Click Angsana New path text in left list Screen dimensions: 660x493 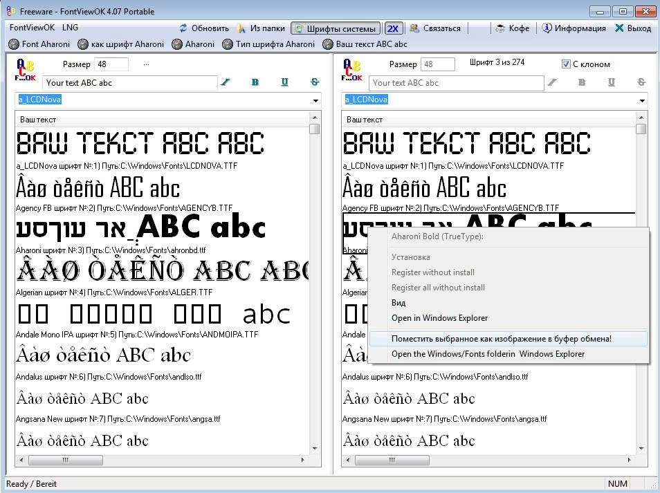(118, 419)
